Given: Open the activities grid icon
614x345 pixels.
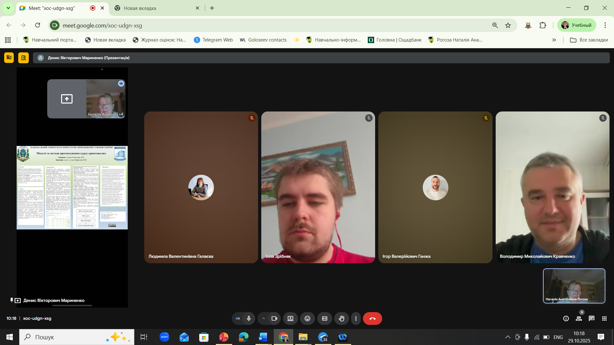Looking at the screenshot, I should click(x=604, y=318).
